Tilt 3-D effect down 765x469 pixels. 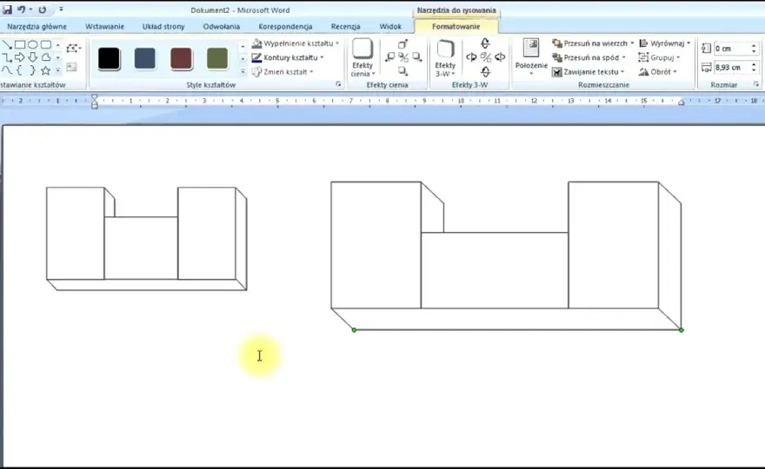pyautogui.click(x=485, y=72)
